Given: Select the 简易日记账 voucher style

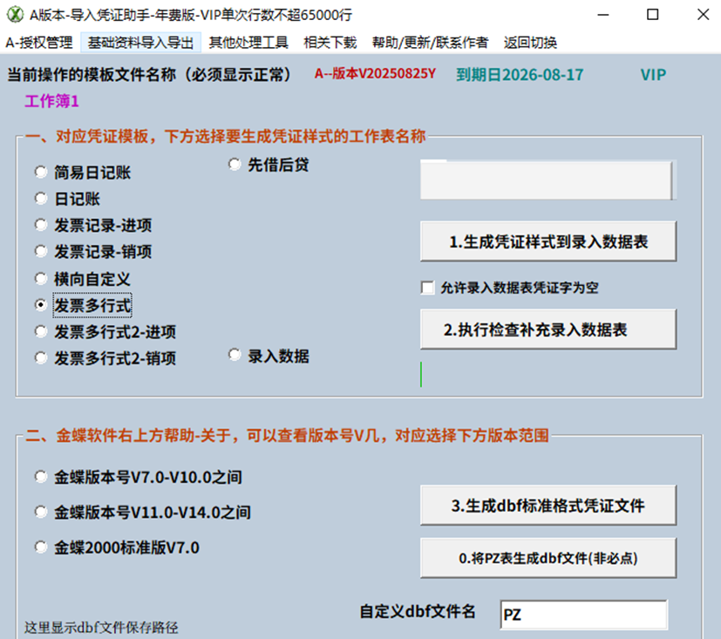Looking at the screenshot, I should point(40,172).
